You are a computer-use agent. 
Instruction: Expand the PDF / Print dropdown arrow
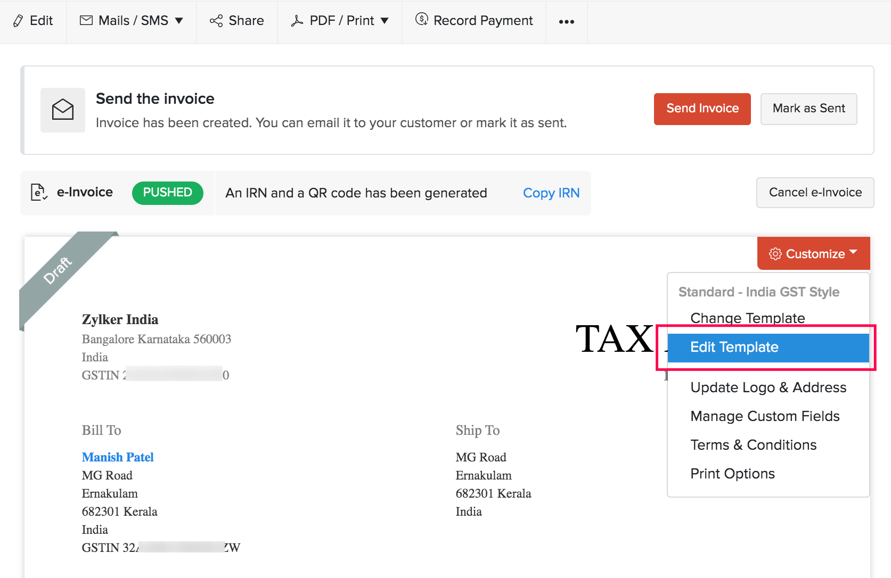[385, 21]
